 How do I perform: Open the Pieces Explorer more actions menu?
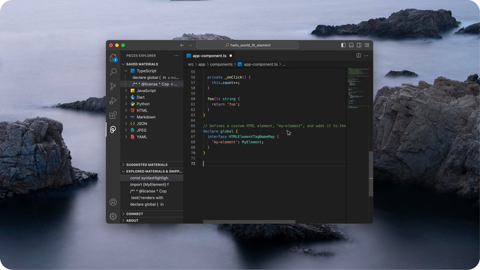point(176,56)
